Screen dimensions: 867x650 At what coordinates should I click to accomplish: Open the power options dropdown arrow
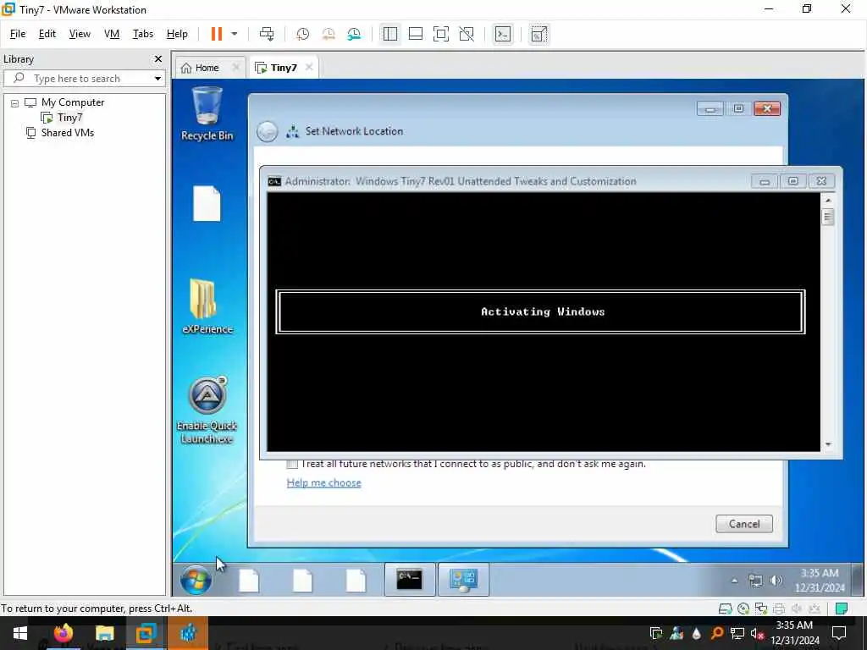[x=235, y=34]
